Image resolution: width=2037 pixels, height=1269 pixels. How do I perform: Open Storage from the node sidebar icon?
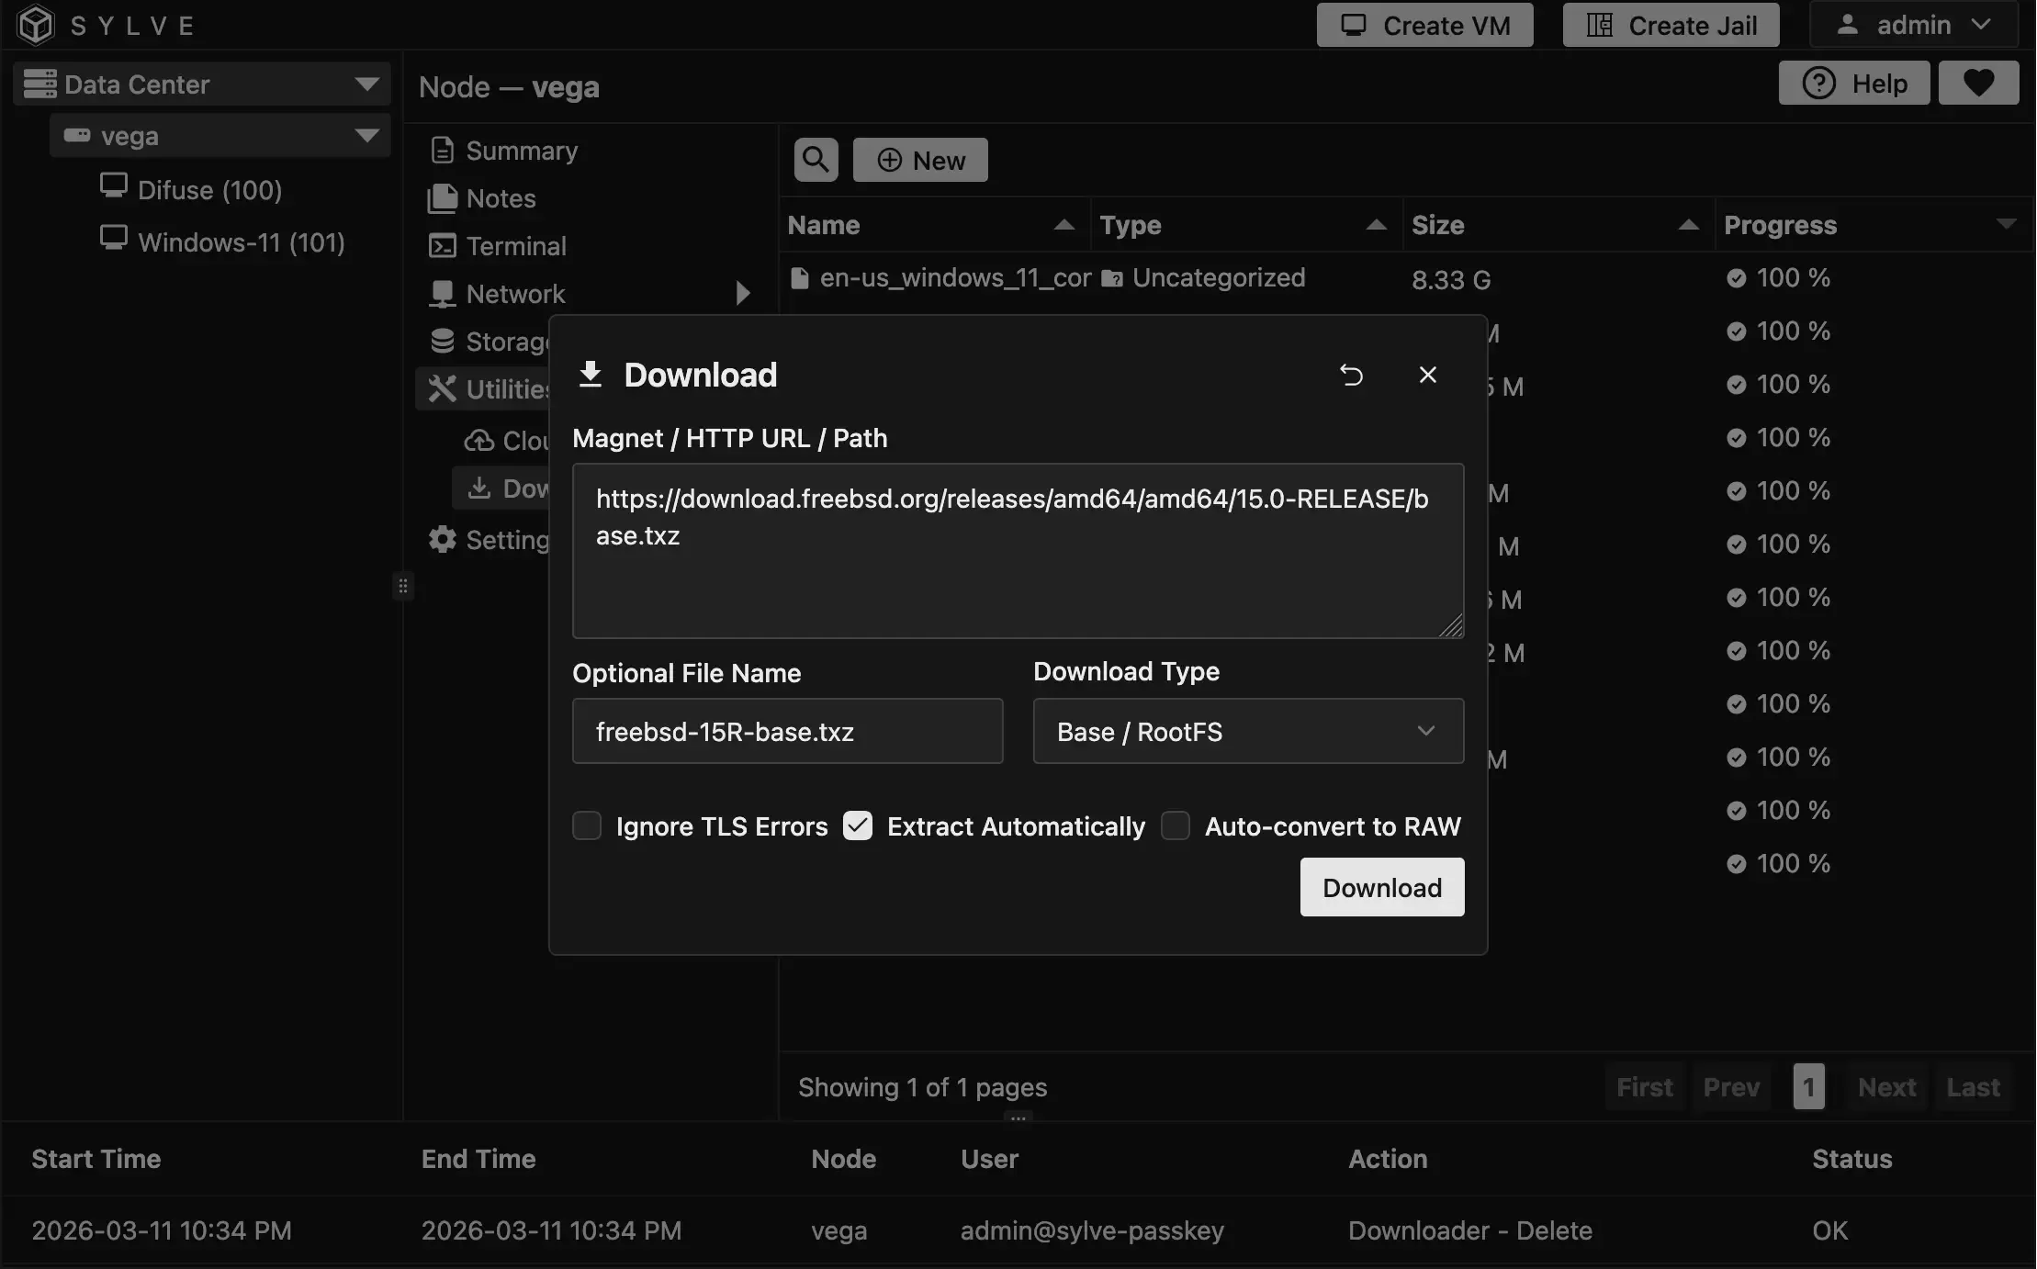[443, 341]
